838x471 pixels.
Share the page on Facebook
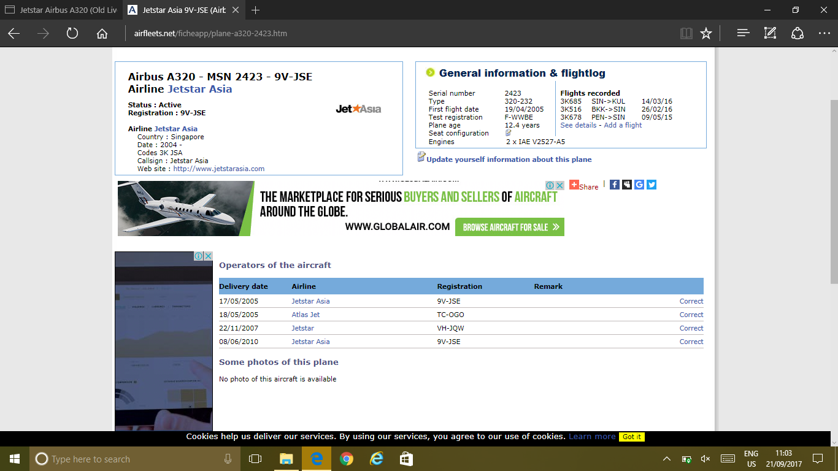(615, 184)
